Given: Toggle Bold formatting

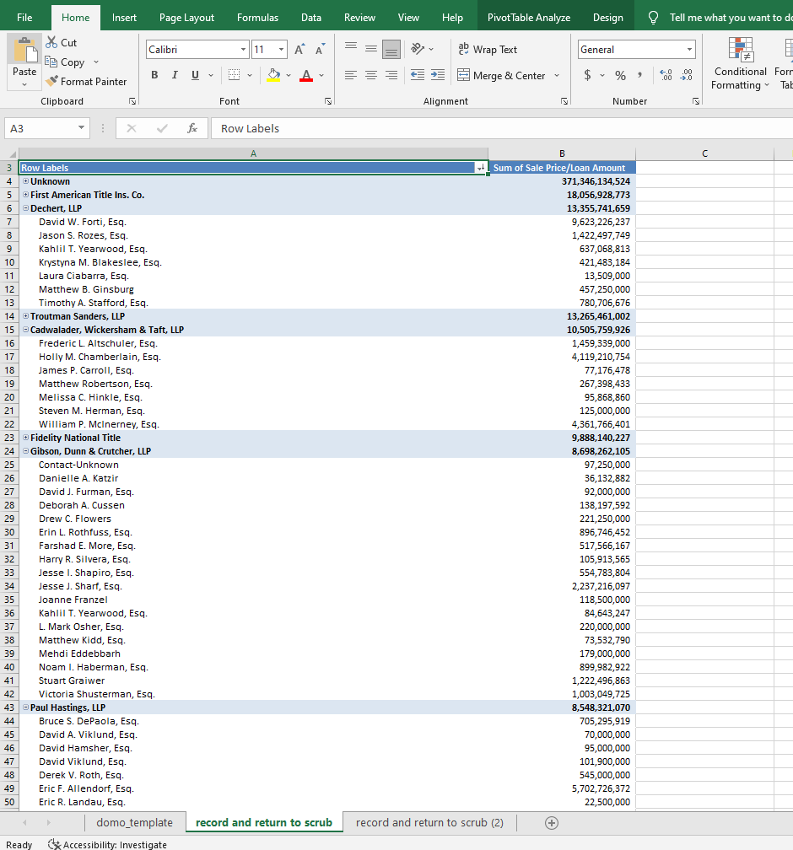Looking at the screenshot, I should [154, 75].
